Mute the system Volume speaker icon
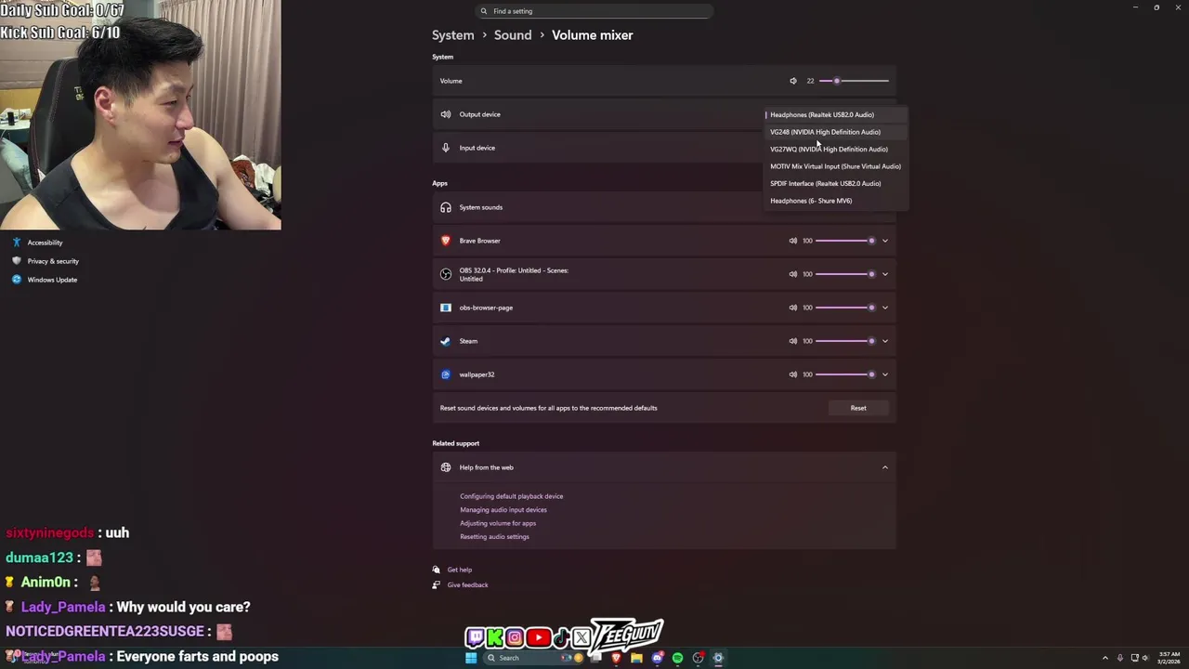 click(x=793, y=81)
